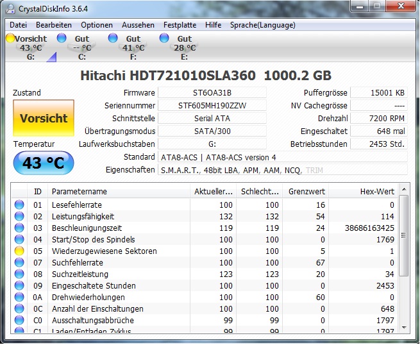Click the Eingeschaltet value 648 mal
420x345 pixels.
[379, 131]
